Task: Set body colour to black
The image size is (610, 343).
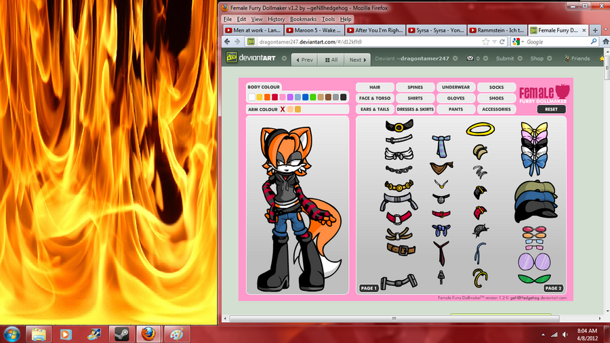Action: (343, 97)
